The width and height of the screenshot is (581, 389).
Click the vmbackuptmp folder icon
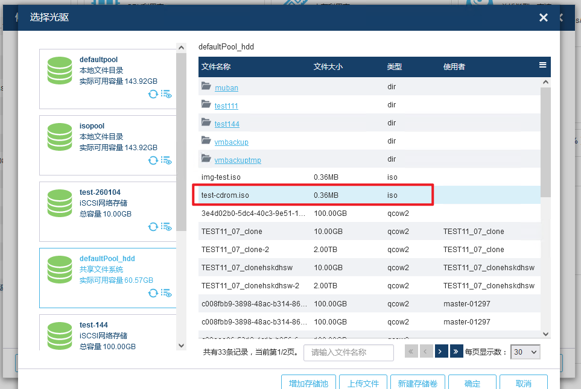click(206, 158)
